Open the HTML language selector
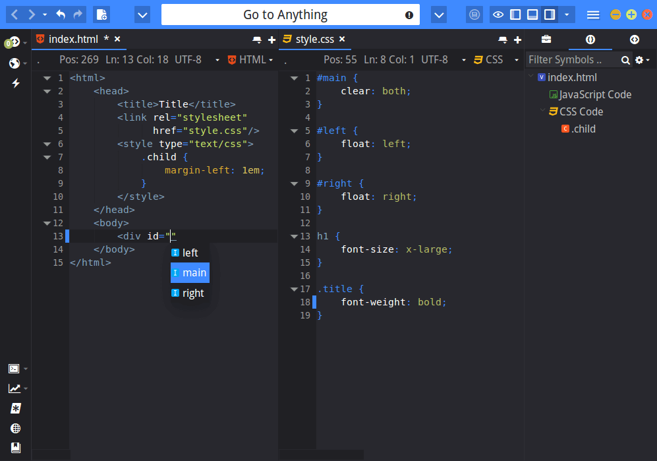This screenshot has width=657, height=461. coord(250,60)
